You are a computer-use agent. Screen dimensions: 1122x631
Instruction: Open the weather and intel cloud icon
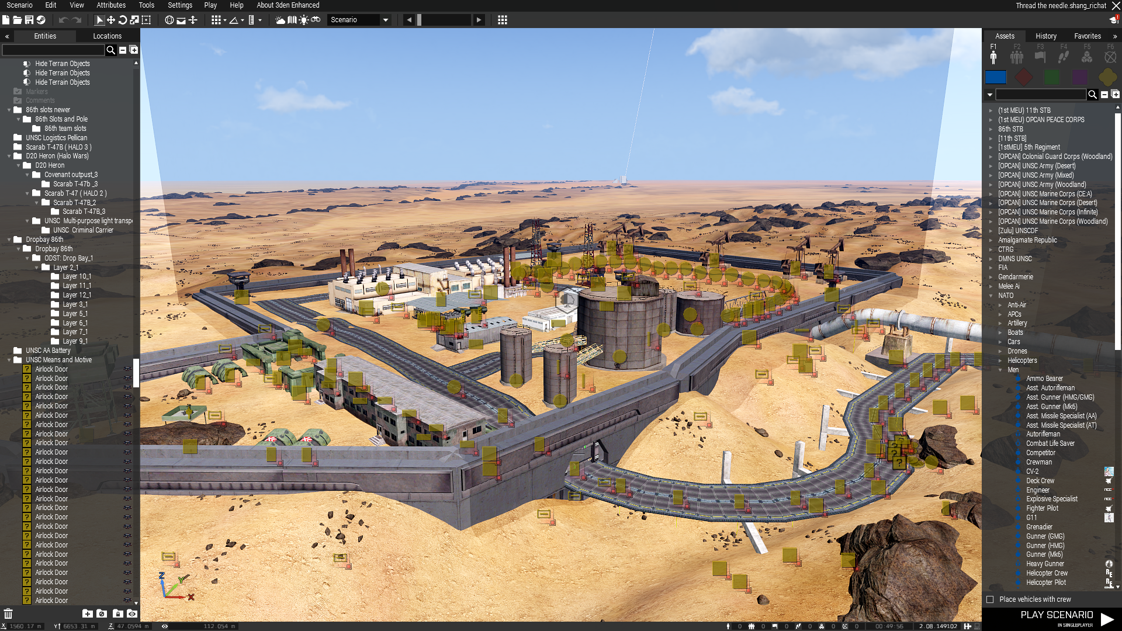pos(280,20)
